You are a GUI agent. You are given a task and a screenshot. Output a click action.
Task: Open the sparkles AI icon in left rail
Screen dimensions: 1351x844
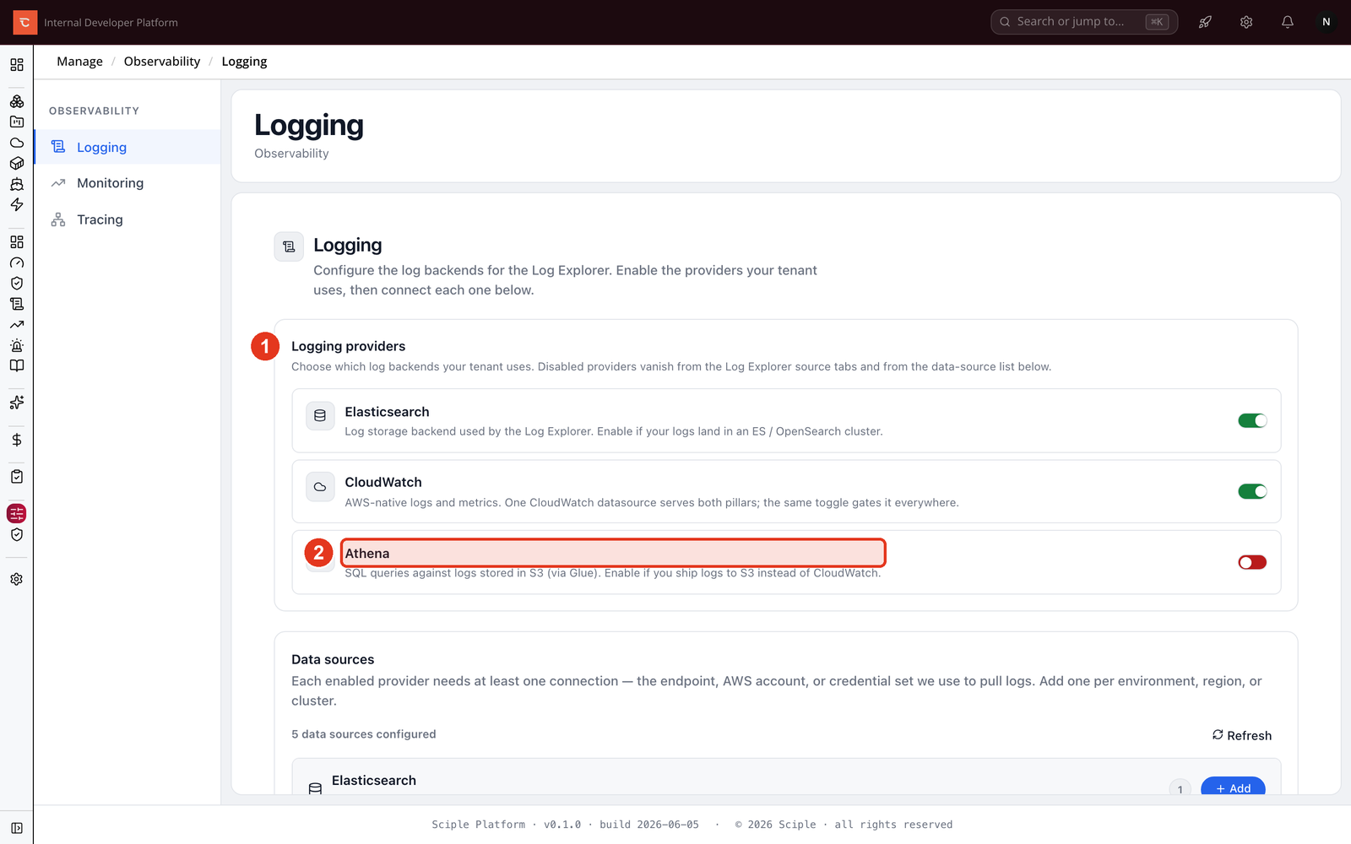(x=17, y=403)
